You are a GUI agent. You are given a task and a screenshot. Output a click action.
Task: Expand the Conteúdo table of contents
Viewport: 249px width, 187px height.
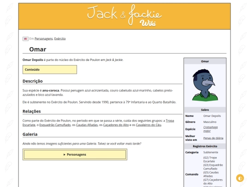(50, 69)
